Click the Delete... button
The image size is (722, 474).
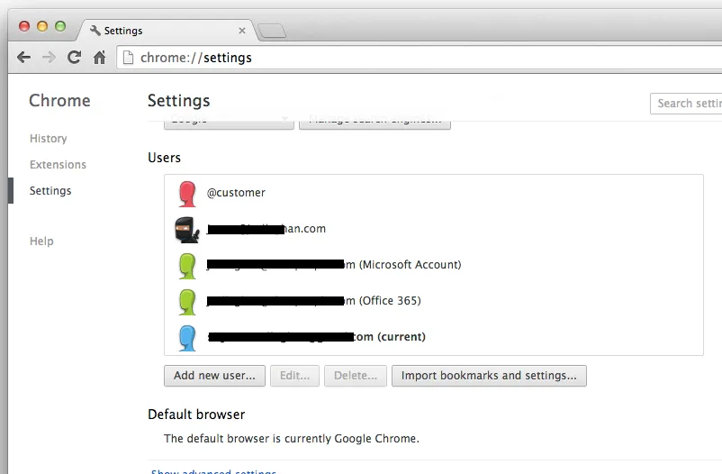356,376
